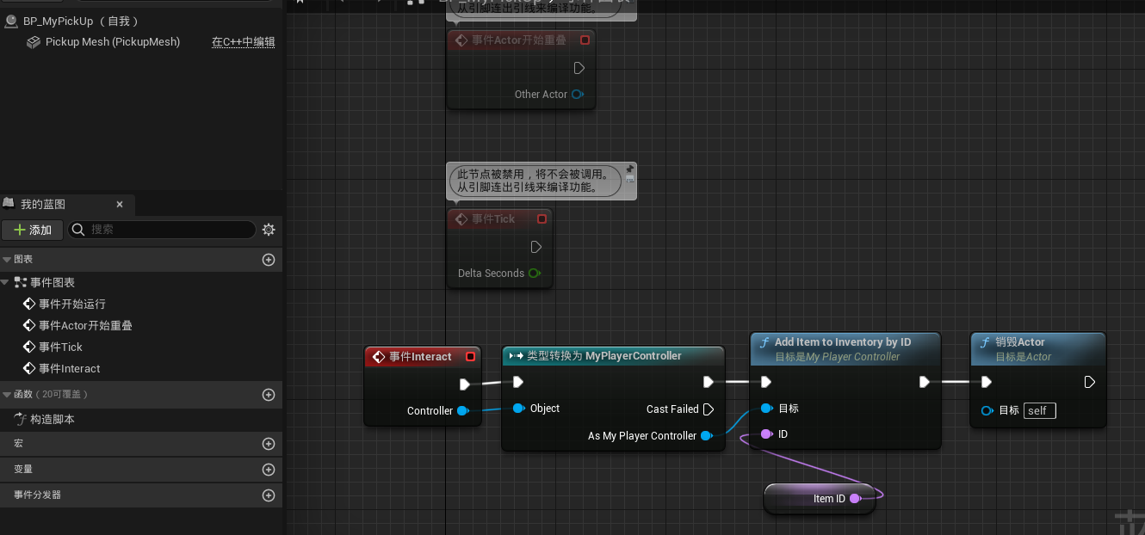Open the settings gear in the My Blueprint panel
Image resolution: width=1145 pixels, height=535 pixels.
pyautogui.click(x=268, y=230)
